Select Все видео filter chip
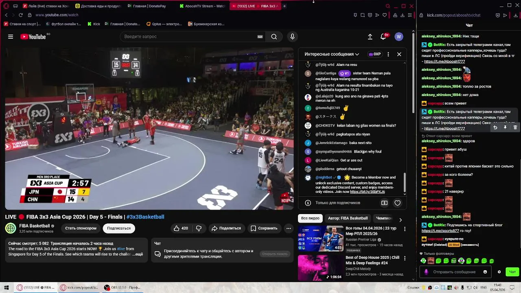Viewport: 521px width, 293px height. point(310,218)
